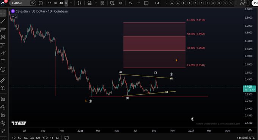Add a compare symbol with plus icon
This screenshot has width=258, height=140.
pos(41,3)
